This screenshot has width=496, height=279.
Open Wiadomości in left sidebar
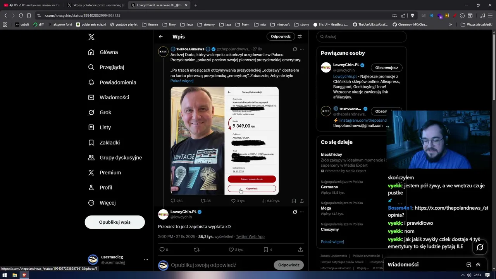coord(109,97)
